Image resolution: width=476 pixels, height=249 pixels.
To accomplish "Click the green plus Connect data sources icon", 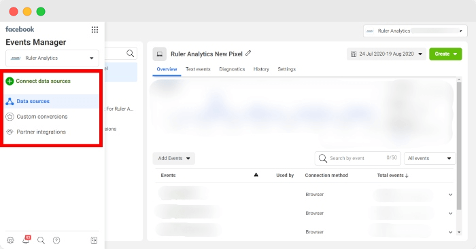I will 10,81.
